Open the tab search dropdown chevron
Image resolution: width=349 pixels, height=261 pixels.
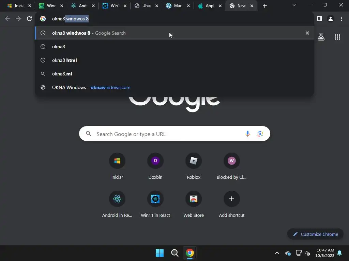294,5
